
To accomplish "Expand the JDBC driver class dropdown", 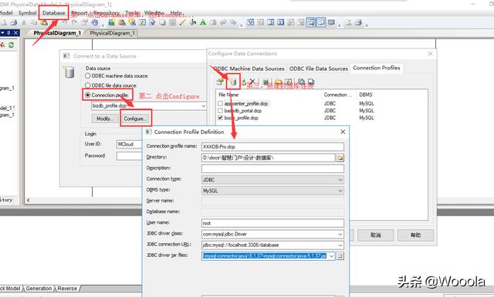I will tap(340, 234).
